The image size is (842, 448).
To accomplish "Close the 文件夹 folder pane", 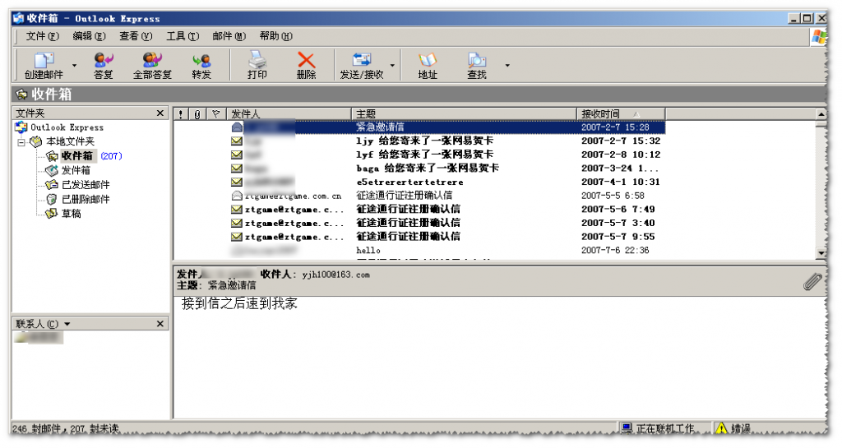I will coord(160,113).
